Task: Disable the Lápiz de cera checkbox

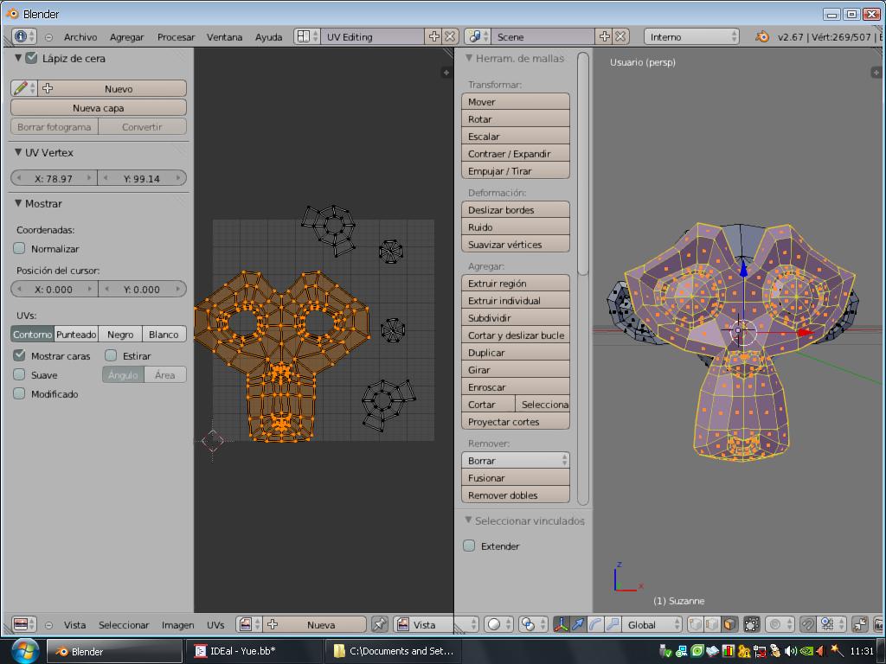Action: [32, 58]
